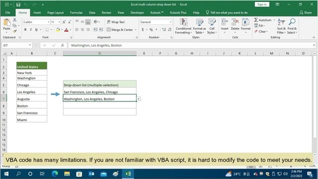Toggle Underline formatting

(x=36, y=30)
